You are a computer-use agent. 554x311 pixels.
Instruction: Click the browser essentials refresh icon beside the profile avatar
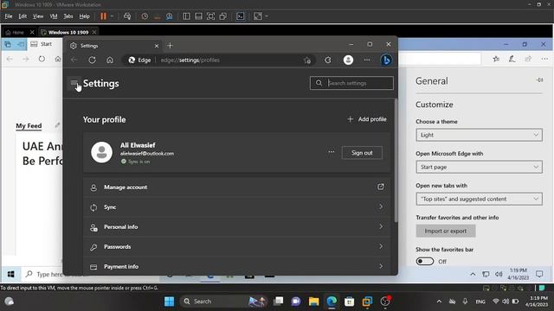(x=328, y=60)
